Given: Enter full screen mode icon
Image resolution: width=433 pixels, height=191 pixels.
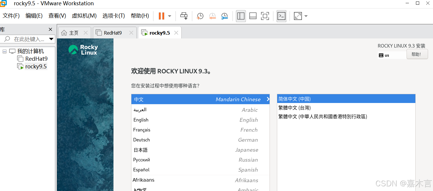Looking at the screenshot, I should [265, 16].
